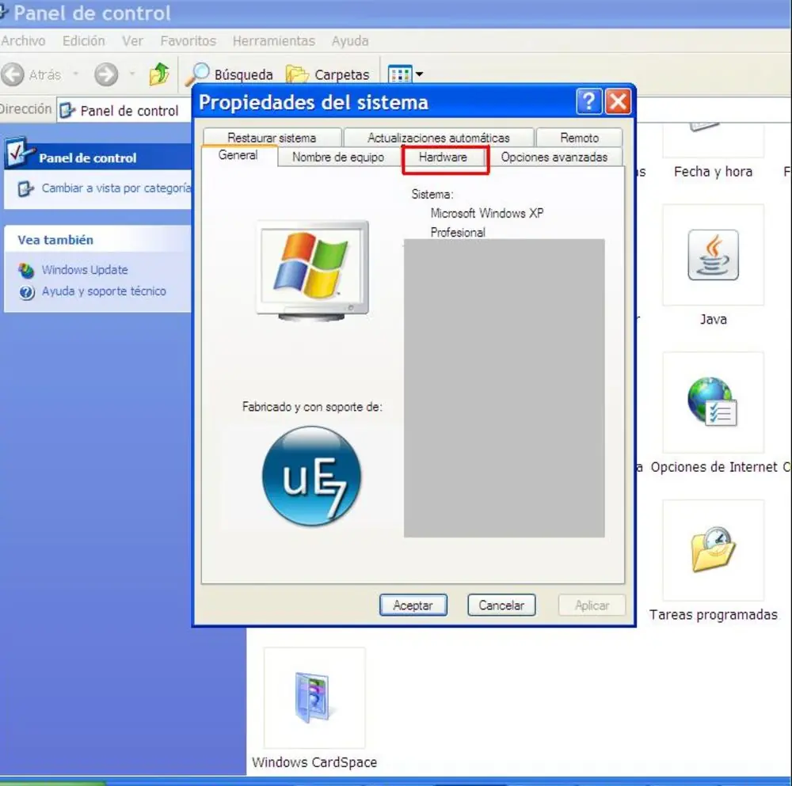Expand the Atrás history dropdown arrow
Screen dimensions: 792x786
pyautogui.click(x=76, y=74)
